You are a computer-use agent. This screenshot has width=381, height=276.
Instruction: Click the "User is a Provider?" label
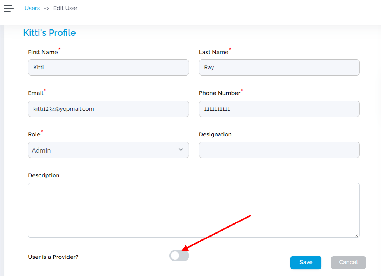[x=53, y=257]
